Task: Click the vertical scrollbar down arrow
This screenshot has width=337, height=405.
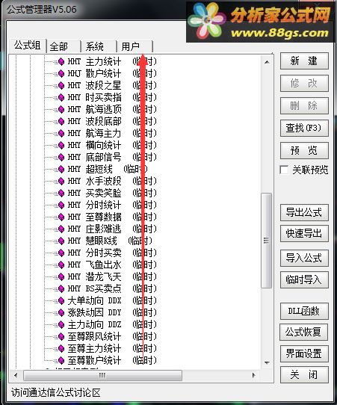Action: 267,363
